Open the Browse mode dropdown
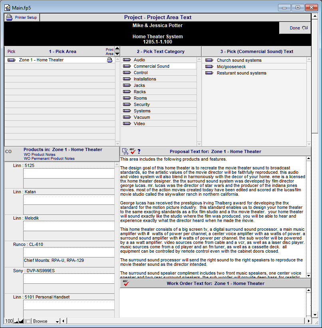This screenshot has height=328, width=322. (x=46, y=321)
